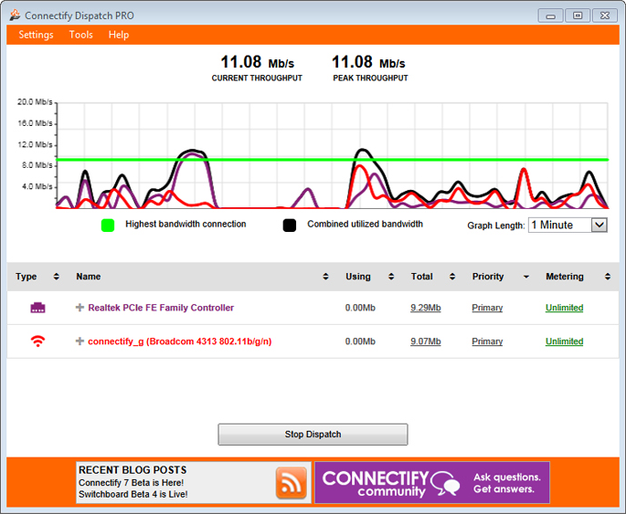Click the Primary priority link for connectify_g
The width and height of the screenshot is (626, 514).
click(x=487, y=341)
